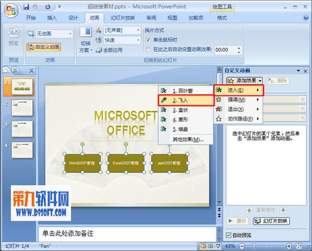This screenshot has height=251, width=312.
Task: Choose 2. 飞入 fly-in effect
Action: click(x=186, y=100)
